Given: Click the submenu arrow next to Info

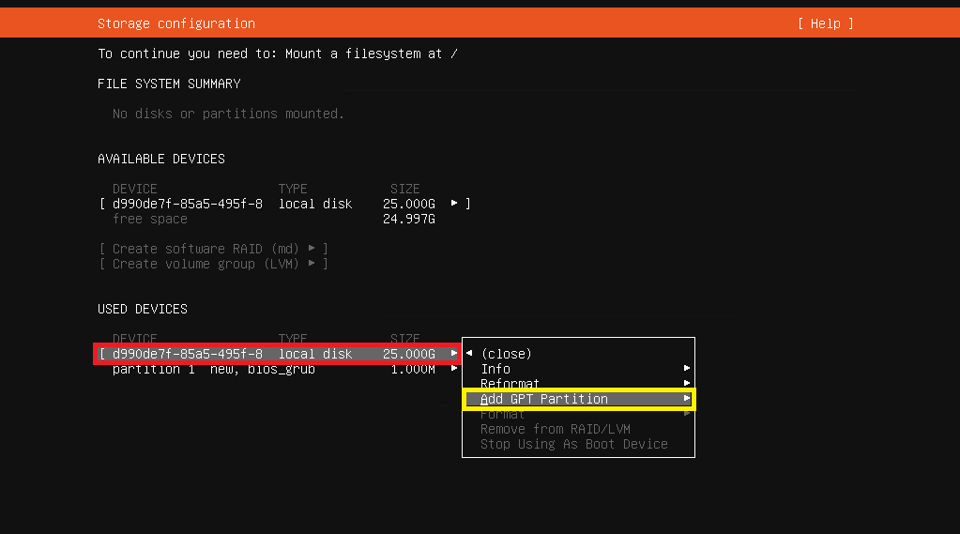Looking at the screenshot, I should [687, 369].
